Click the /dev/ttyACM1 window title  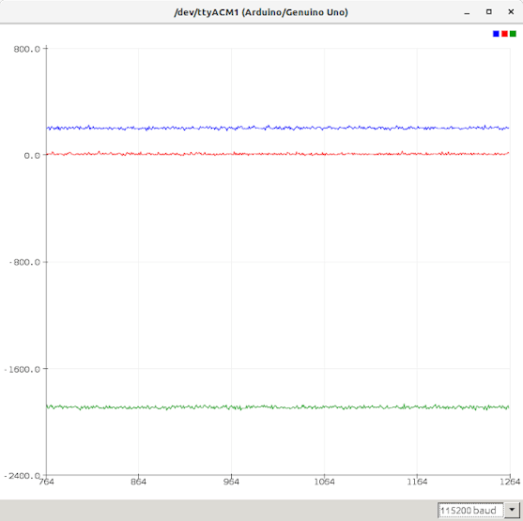(x=261, y=12)
